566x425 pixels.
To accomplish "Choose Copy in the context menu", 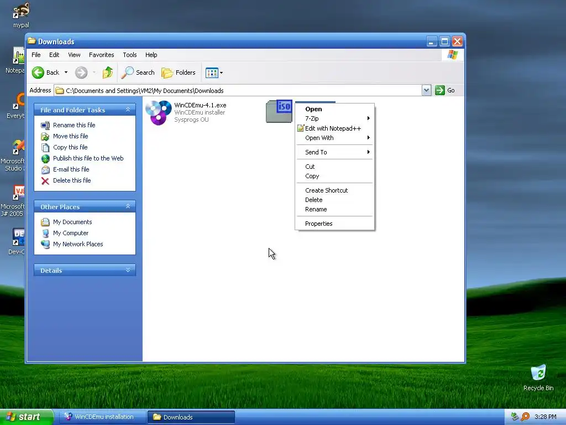I will pyautogui.click(x=334, y=177).
